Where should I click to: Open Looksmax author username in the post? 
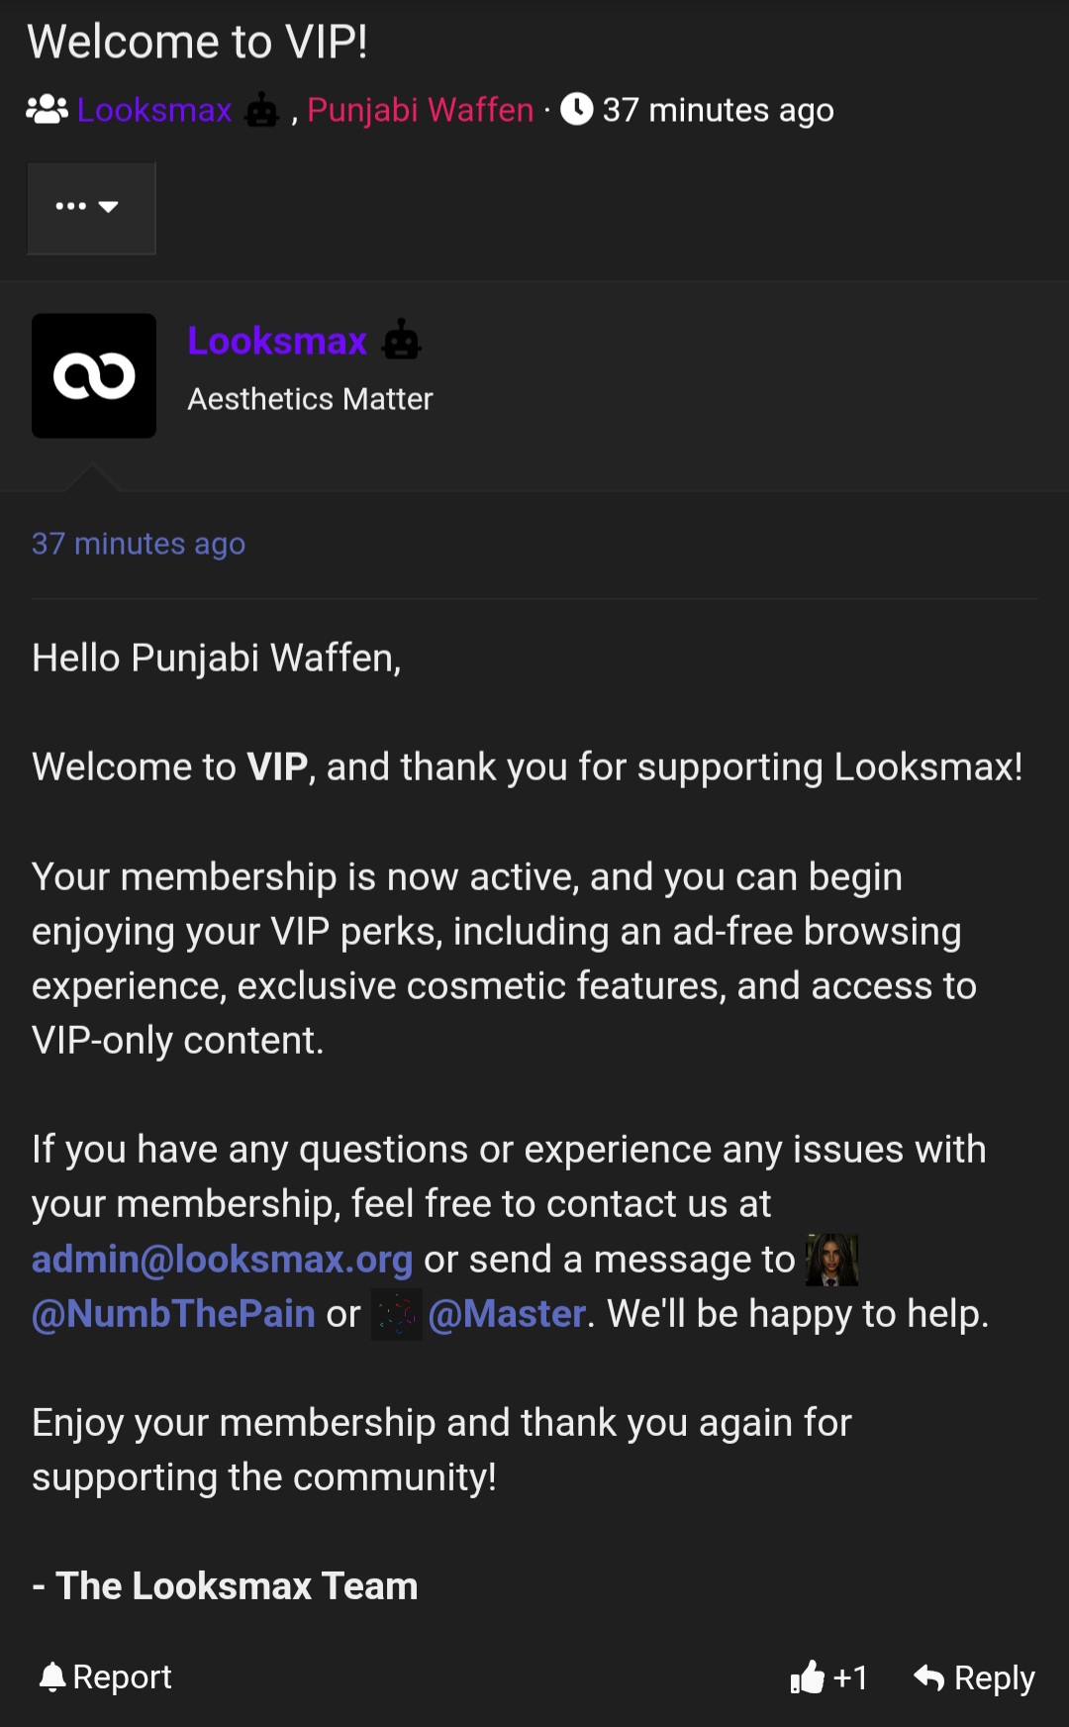click(x=277, y=341)
